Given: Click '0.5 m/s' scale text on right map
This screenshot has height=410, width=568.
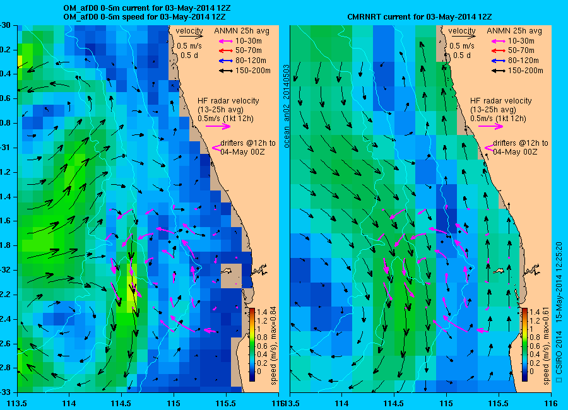Looking at the screenshot, I should 462,46.
